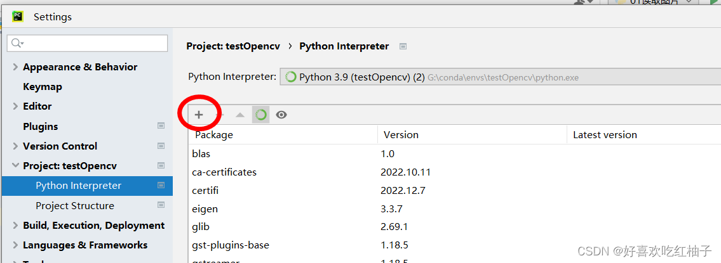The width and height of the screenshot is (721, 263).
Task: Click project-level icon beside Python Interpreter row
Action: pyautogui.click(x=161, y=186)
